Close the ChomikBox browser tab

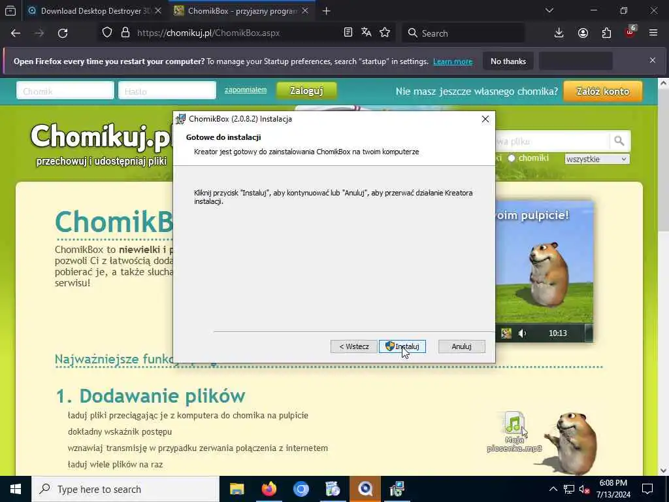[305, 11]
